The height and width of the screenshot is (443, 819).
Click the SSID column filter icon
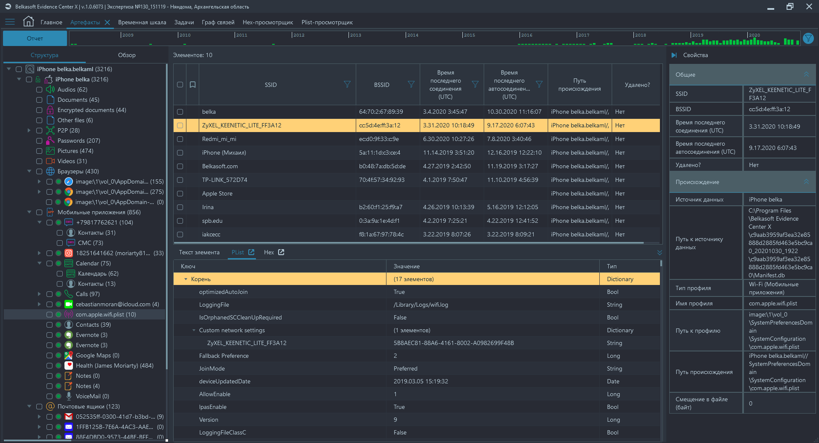coord(347,84)
